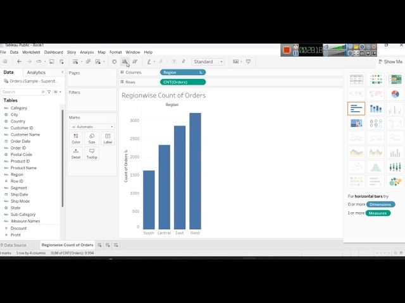Open the Color marks card
Screen dimensions: 405x303
point(76,138)
